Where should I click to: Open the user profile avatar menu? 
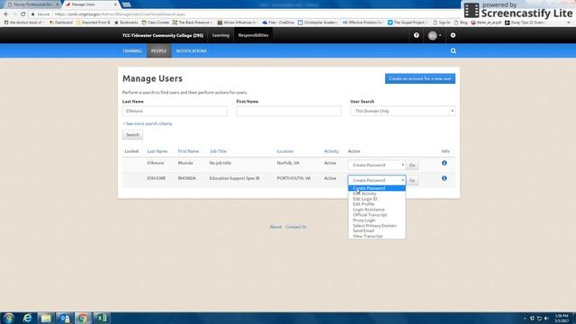pos(434,35)
